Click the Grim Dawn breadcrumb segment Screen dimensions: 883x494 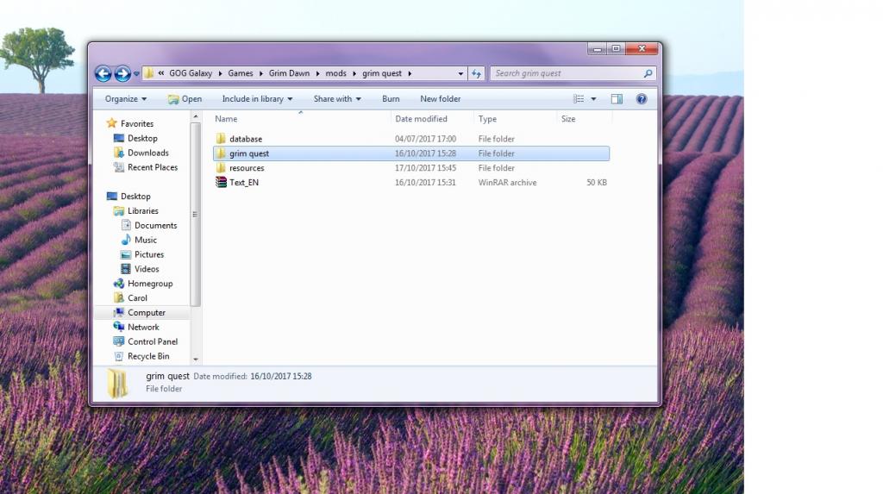click(288, 74)
